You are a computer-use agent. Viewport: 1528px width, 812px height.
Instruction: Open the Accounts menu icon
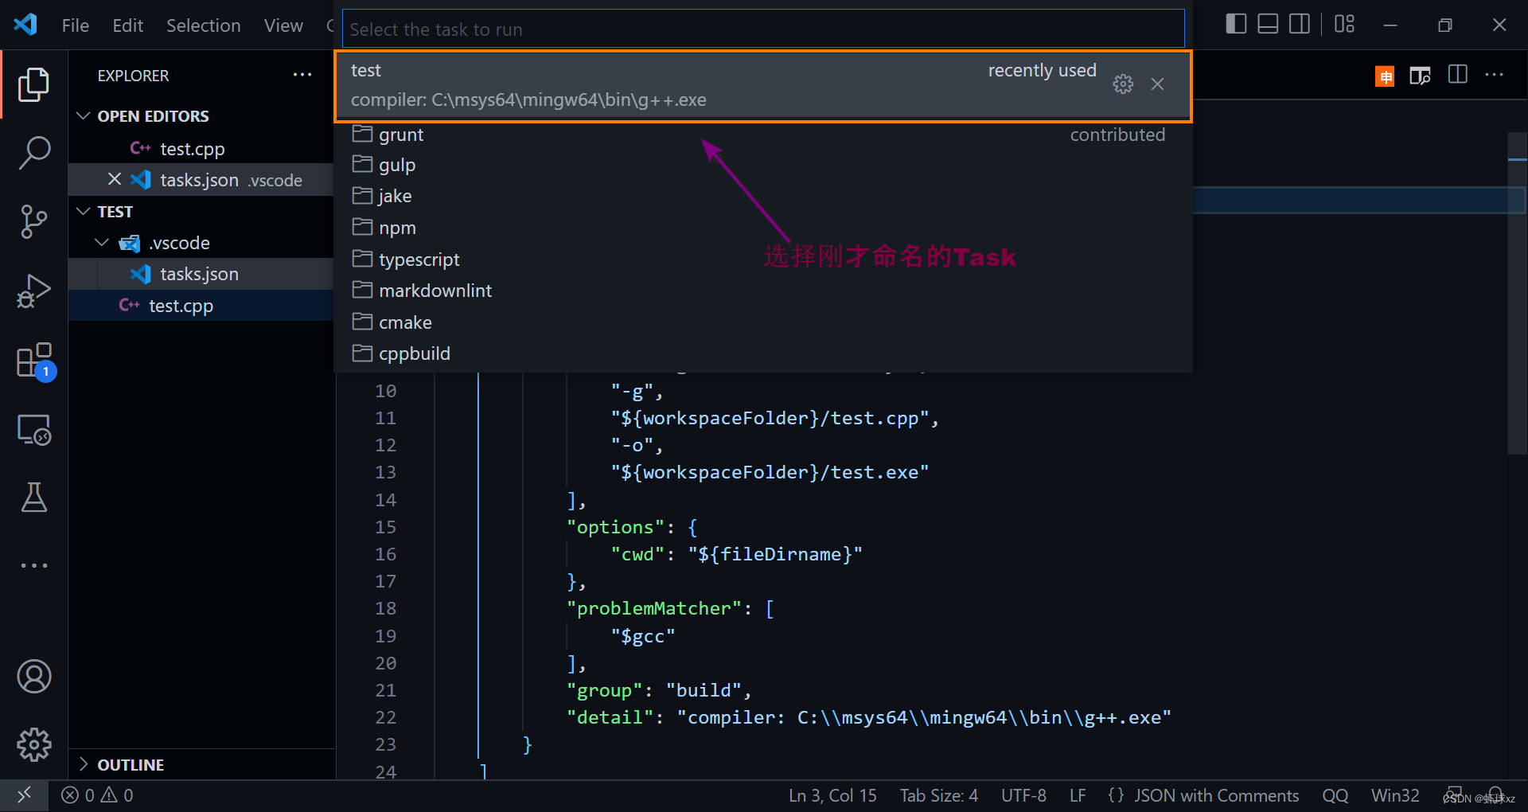33,677
